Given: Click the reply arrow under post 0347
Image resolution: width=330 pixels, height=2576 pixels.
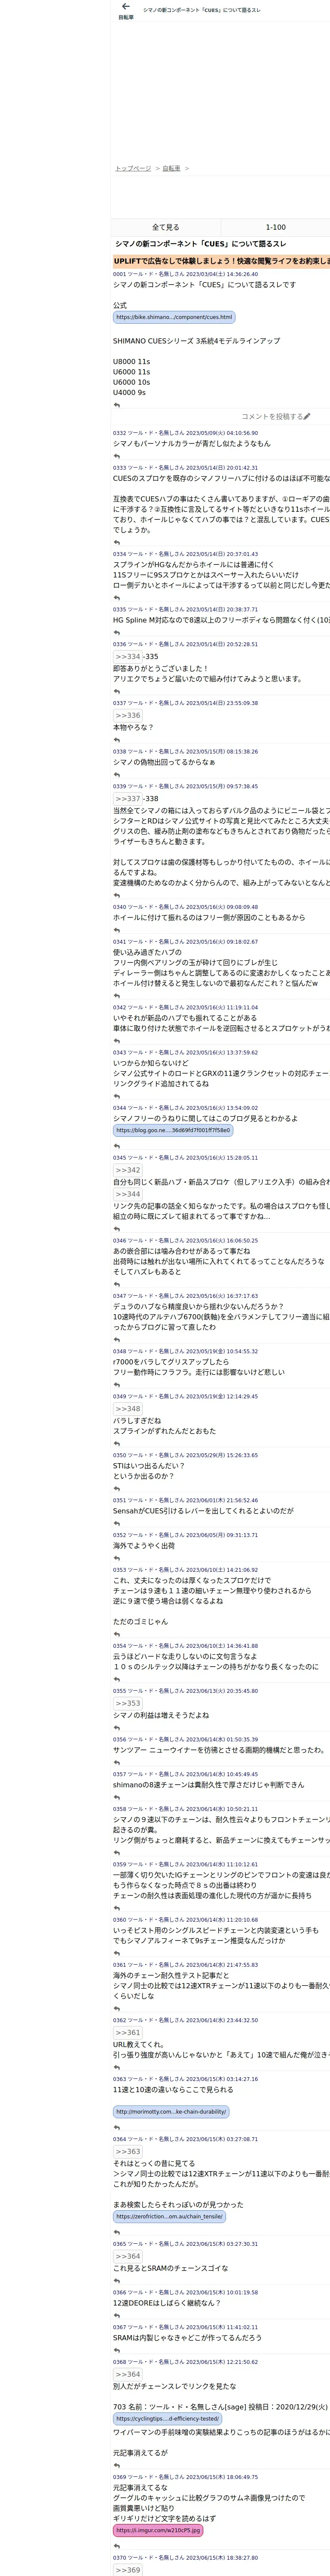Looking at the screenshot, I should (x=117, y=1339).
